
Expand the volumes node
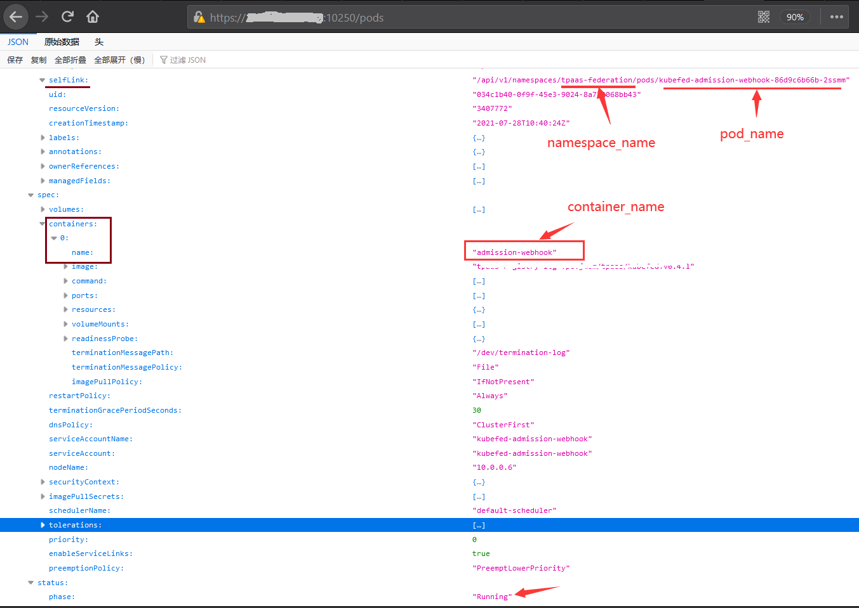coord(43,209)
